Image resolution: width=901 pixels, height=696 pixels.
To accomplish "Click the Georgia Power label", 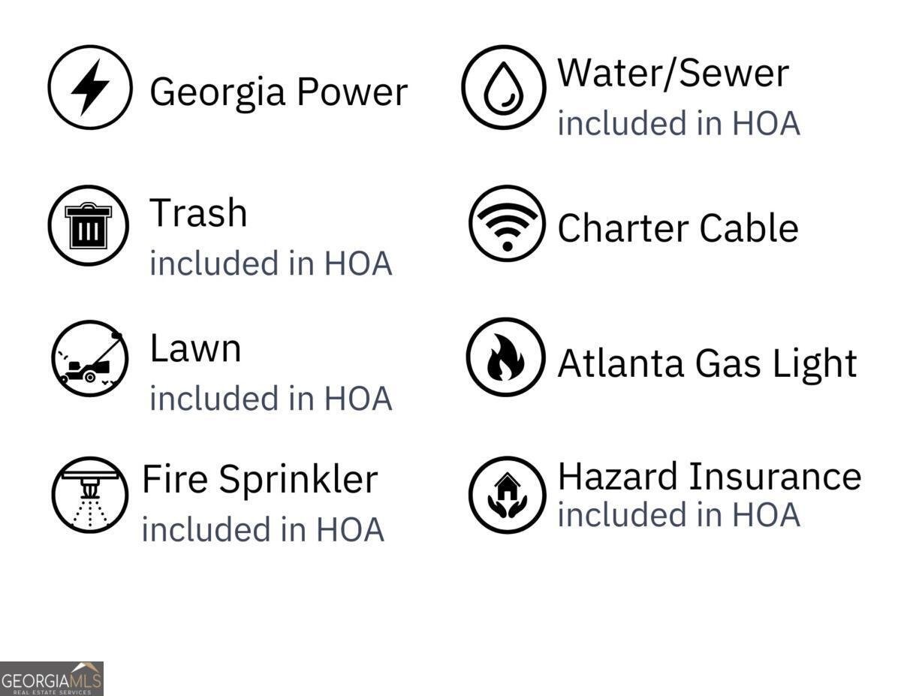I will click(x=279, y=92).
